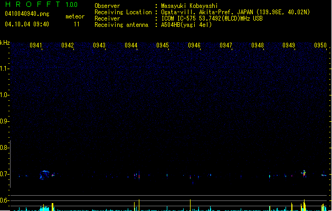Click the Receiving Location label

tap(123, 12)
